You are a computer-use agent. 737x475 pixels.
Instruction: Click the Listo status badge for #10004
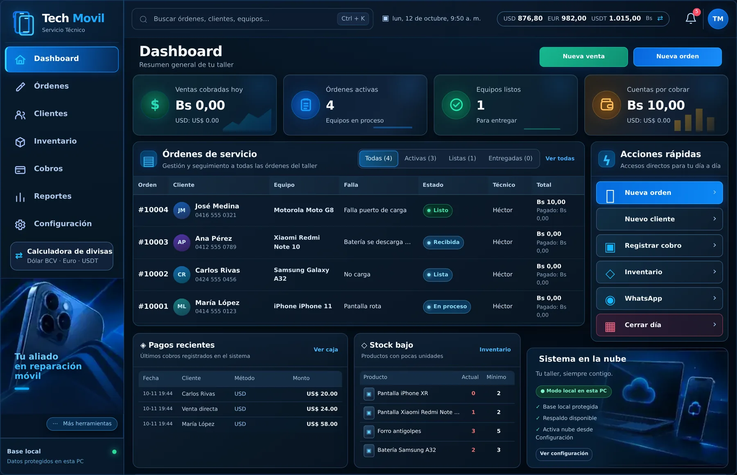tap(437, 210)
